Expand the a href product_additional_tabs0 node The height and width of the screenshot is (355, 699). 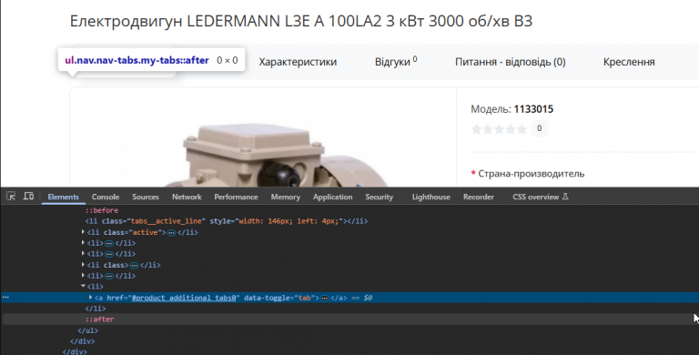tap(90, 297)
